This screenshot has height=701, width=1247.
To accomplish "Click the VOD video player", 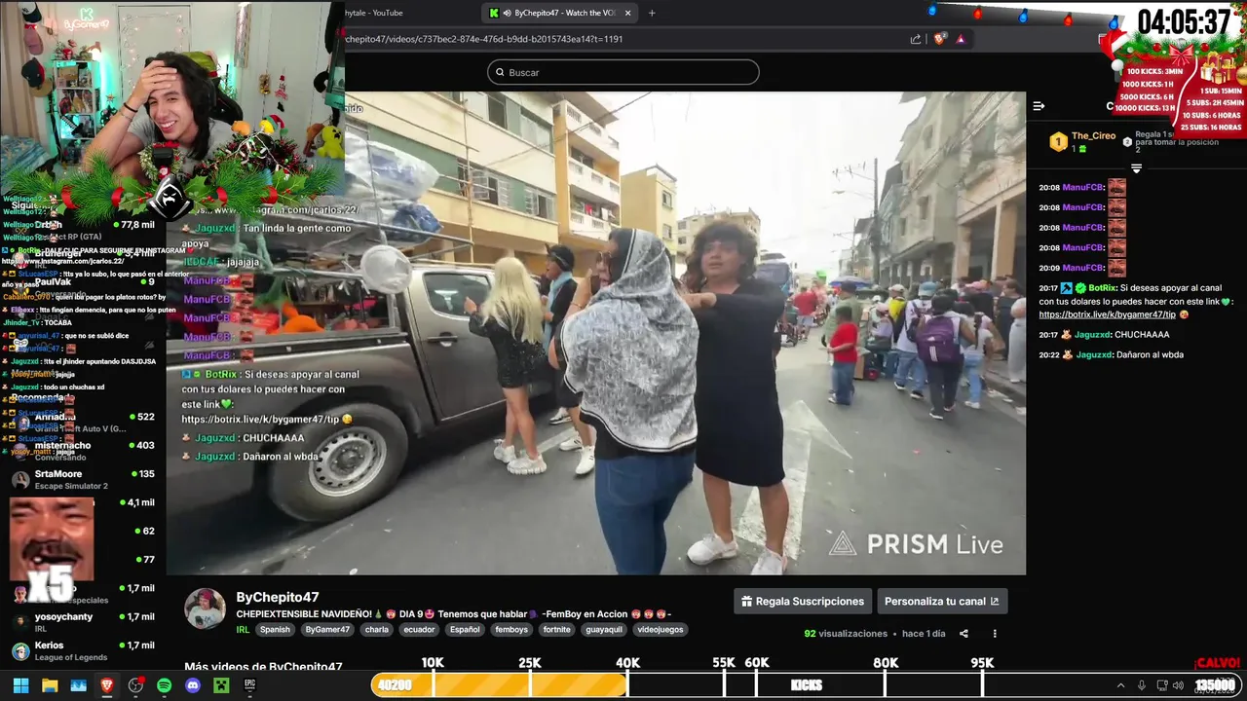I will coord(595,333).
